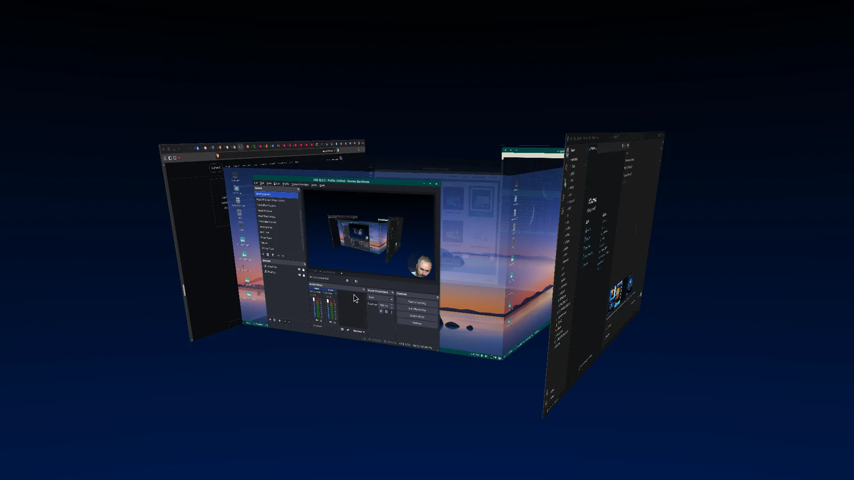Pop out Sources dock panel icon
The width and height of the screenshot is (854, 480).
click(x=305, y=264)
